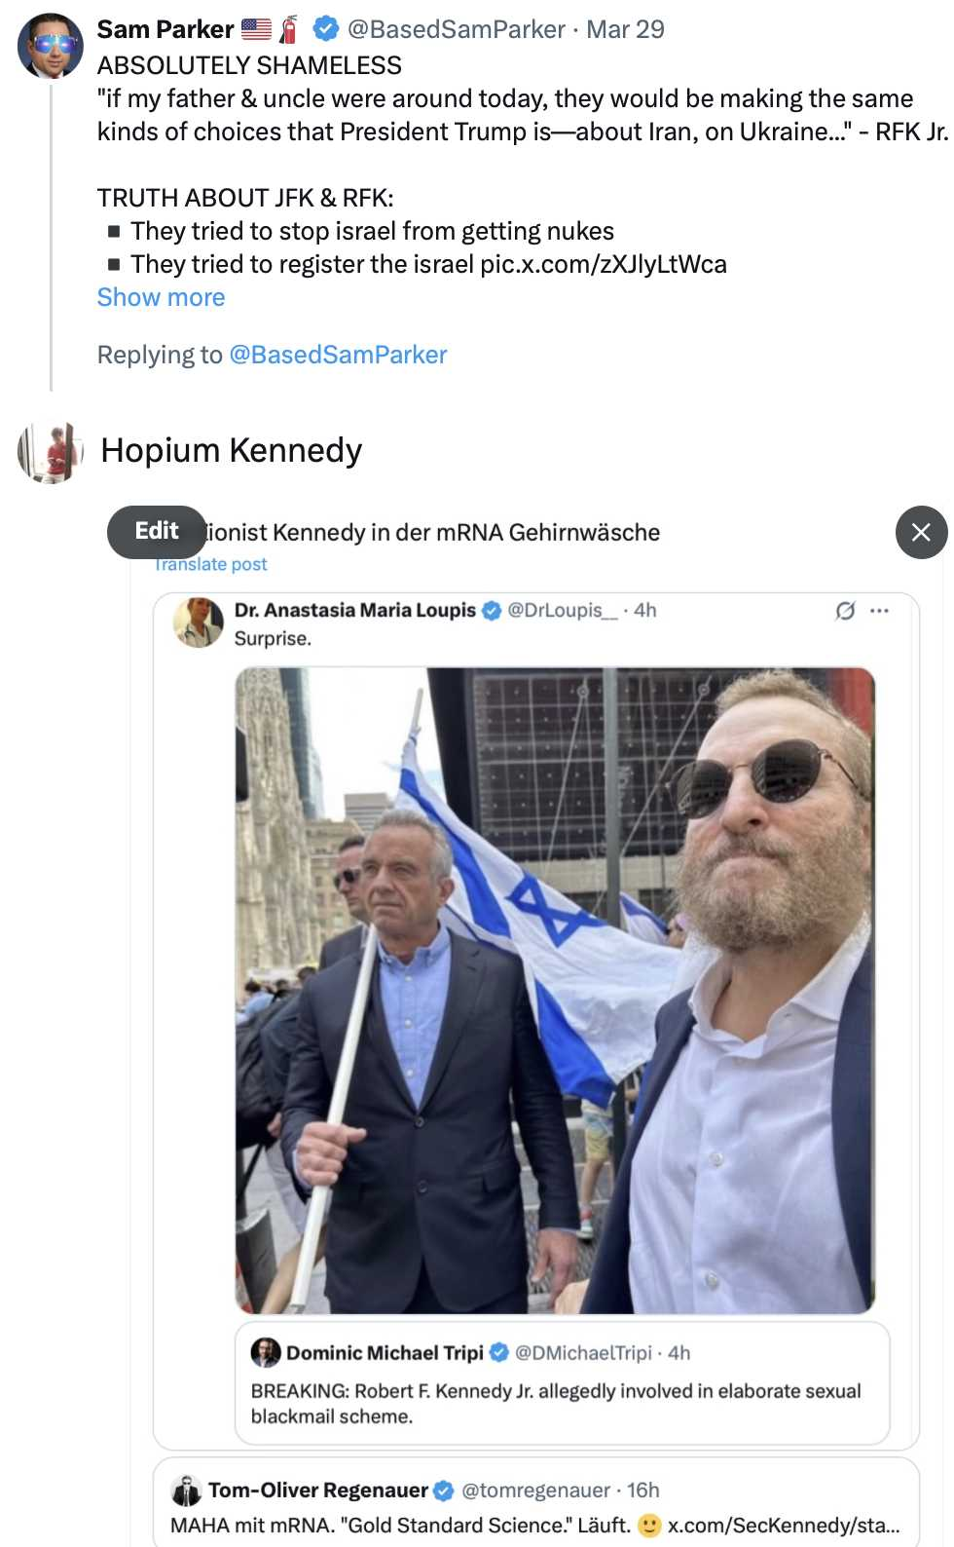This screenshot has width=954, height=1547.
Task: Click Dr. Loupis's verified badge
Action: click(x=493, y=611)
